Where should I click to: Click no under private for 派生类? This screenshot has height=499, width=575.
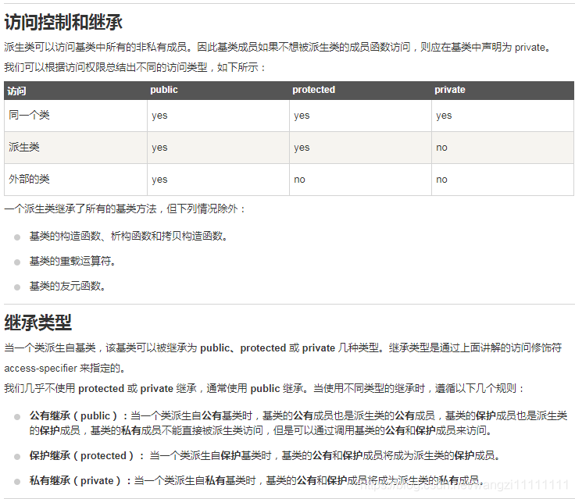pyautogui.click(x=441, y=148)
